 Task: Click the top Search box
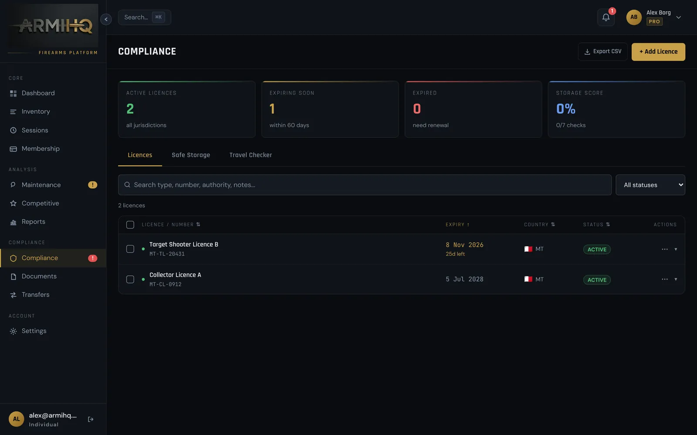click(x=144, y=17)
